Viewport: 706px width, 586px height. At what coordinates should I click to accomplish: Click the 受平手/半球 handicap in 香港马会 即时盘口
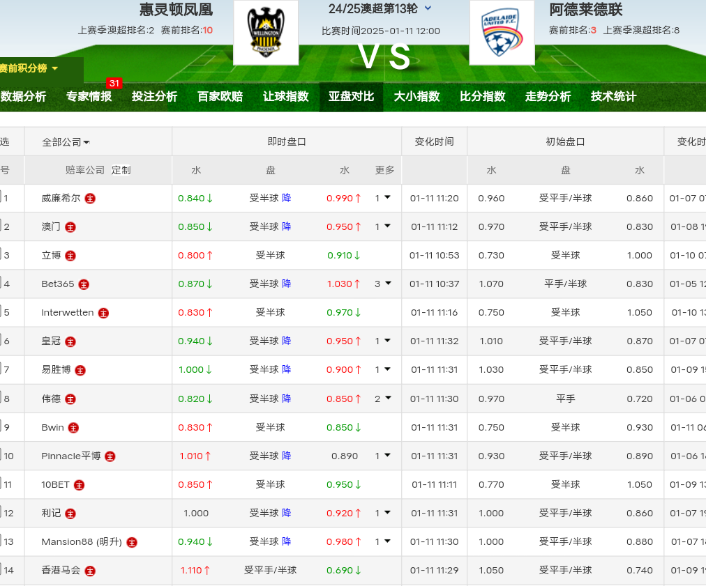(270, 571)
